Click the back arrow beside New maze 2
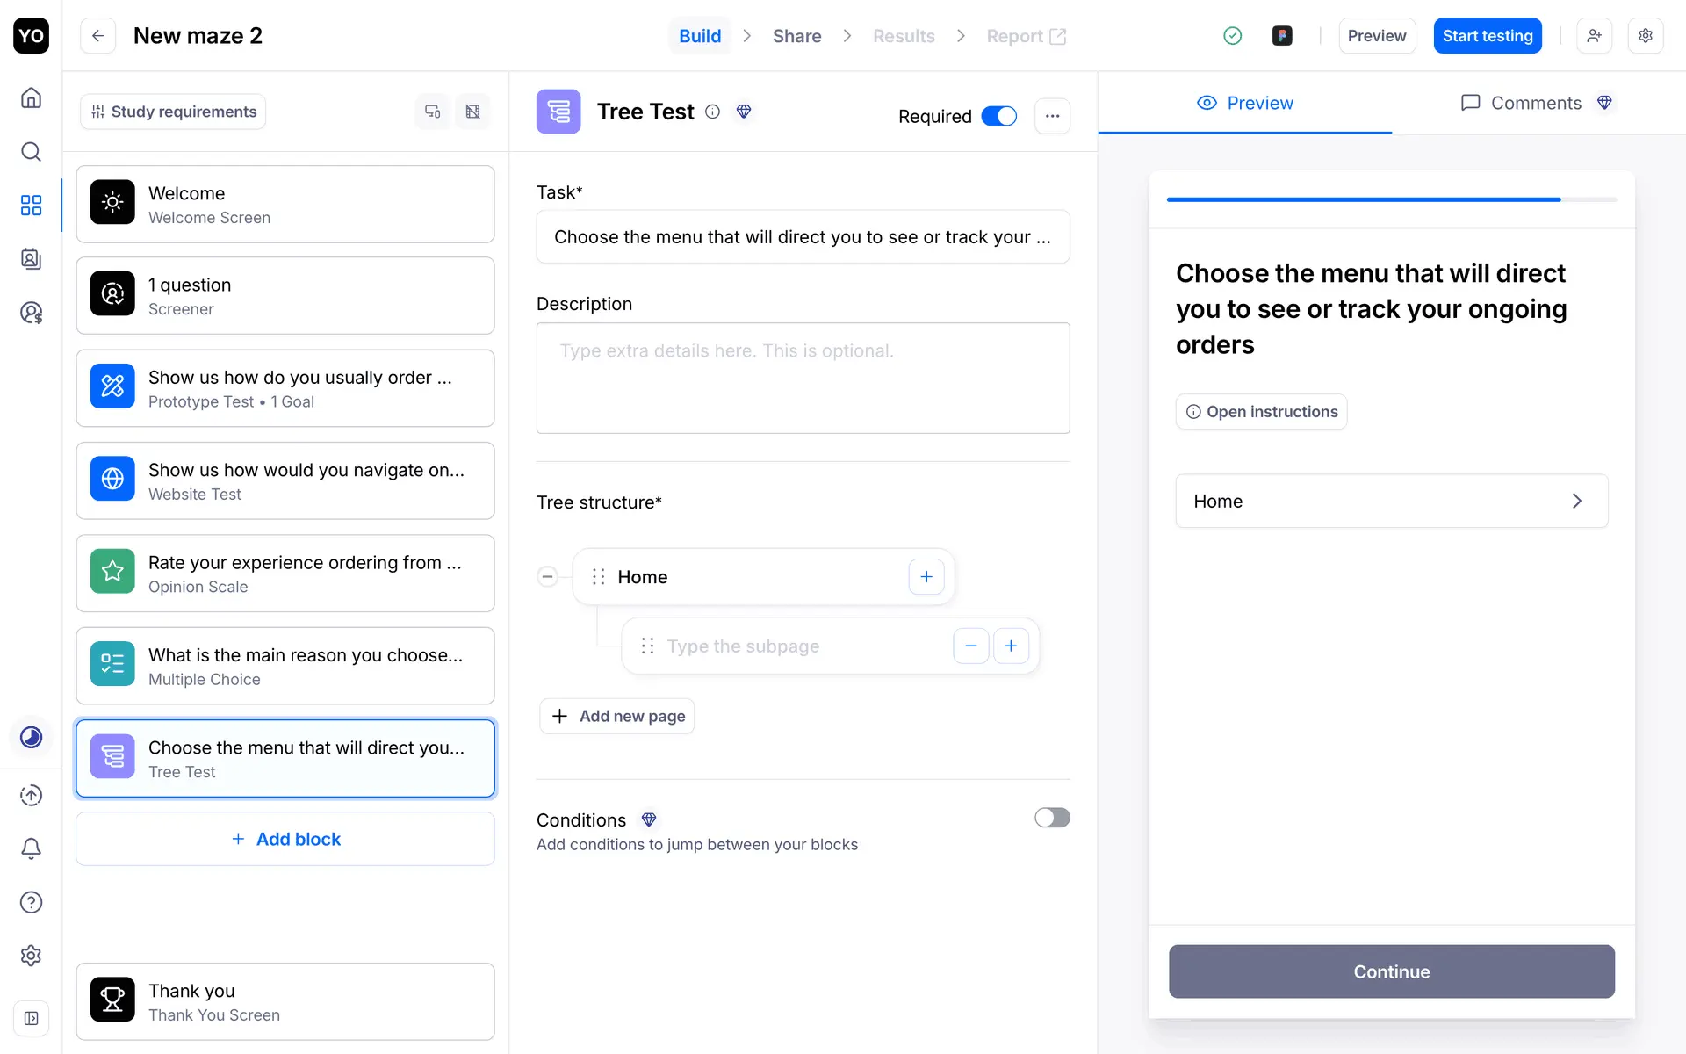This screenshot has width=1686, height=1054. 98,36
